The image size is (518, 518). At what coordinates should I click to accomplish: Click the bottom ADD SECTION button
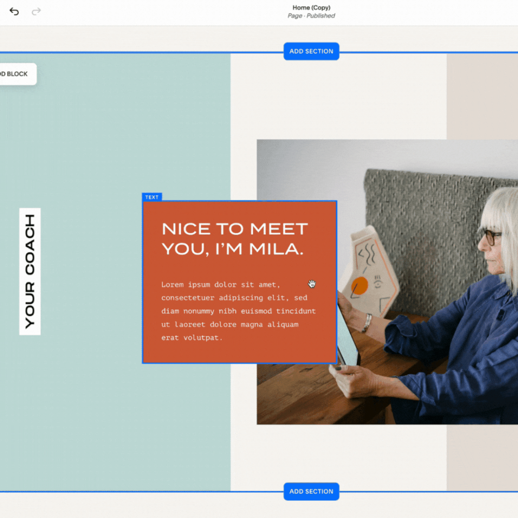pyautogui.click(x=311, y=492)
